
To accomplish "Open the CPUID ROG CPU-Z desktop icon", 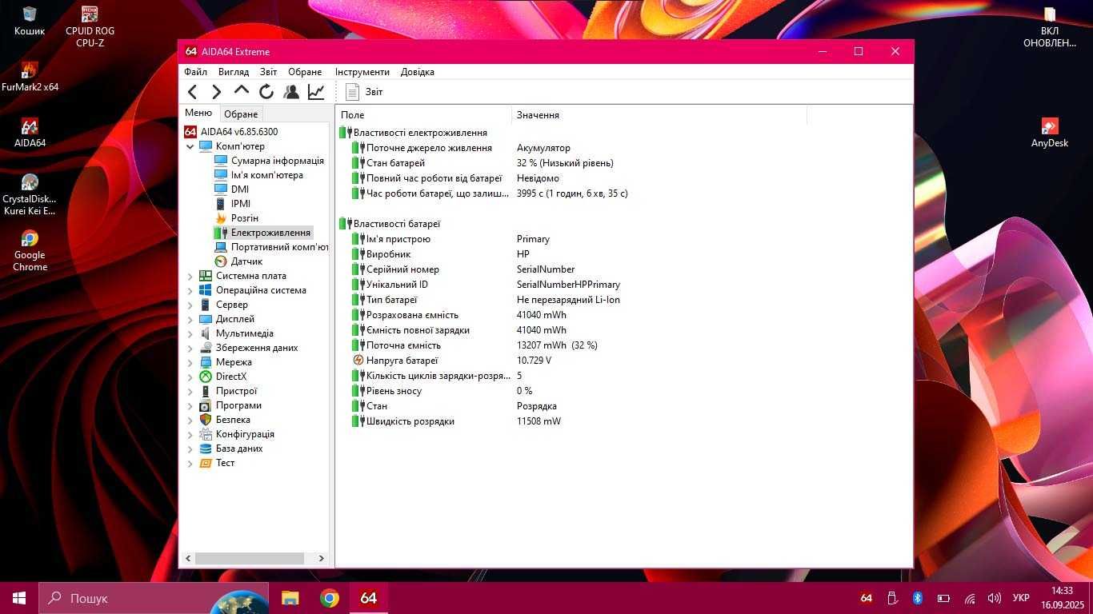I will (90, 26).
